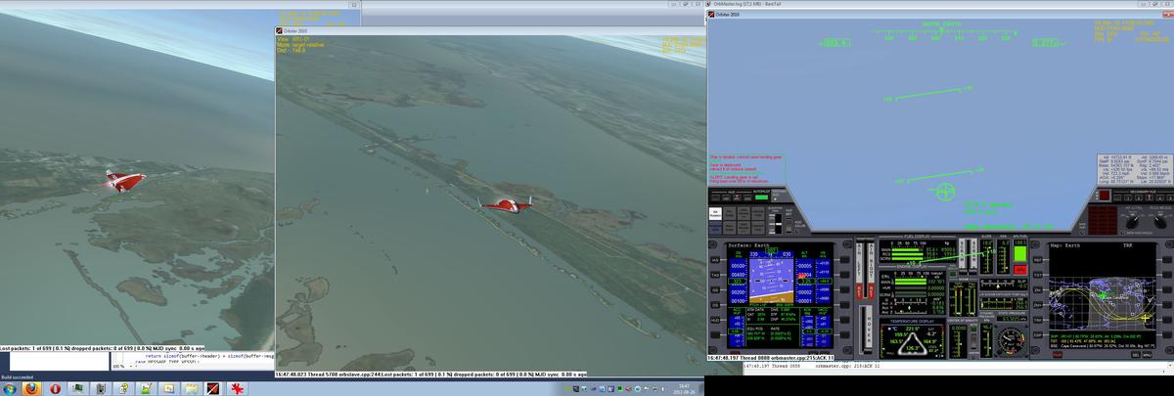This screenshot has height=396, width=1174.
Task: Click MNU button below the Map MFD
Action: tap(1148, 355)
